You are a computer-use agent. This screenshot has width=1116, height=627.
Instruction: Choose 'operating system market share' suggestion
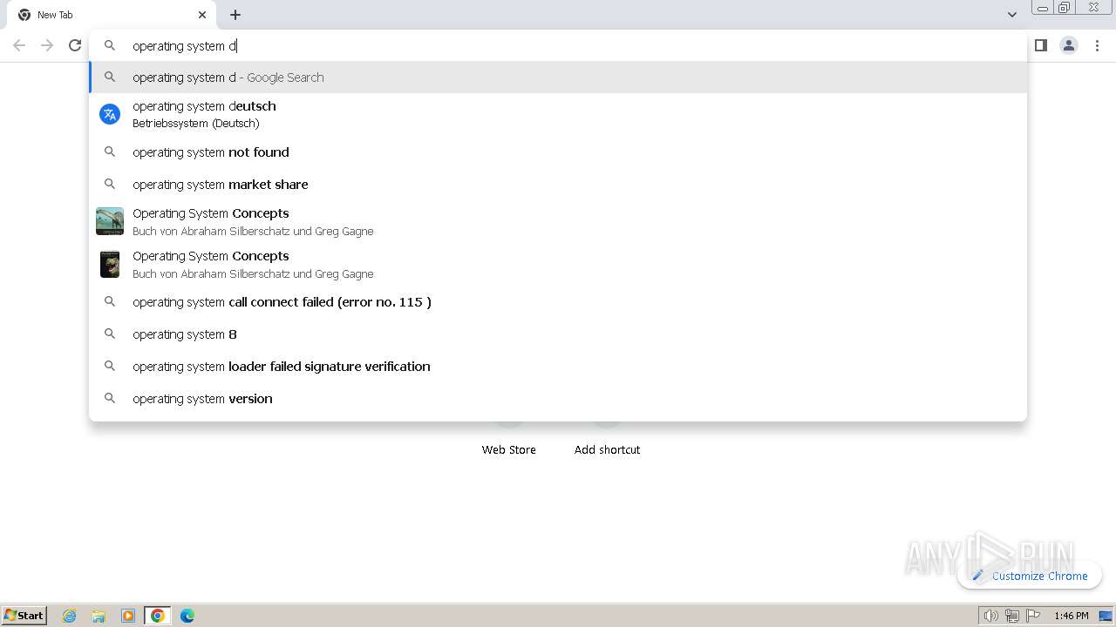pos(558,184)
